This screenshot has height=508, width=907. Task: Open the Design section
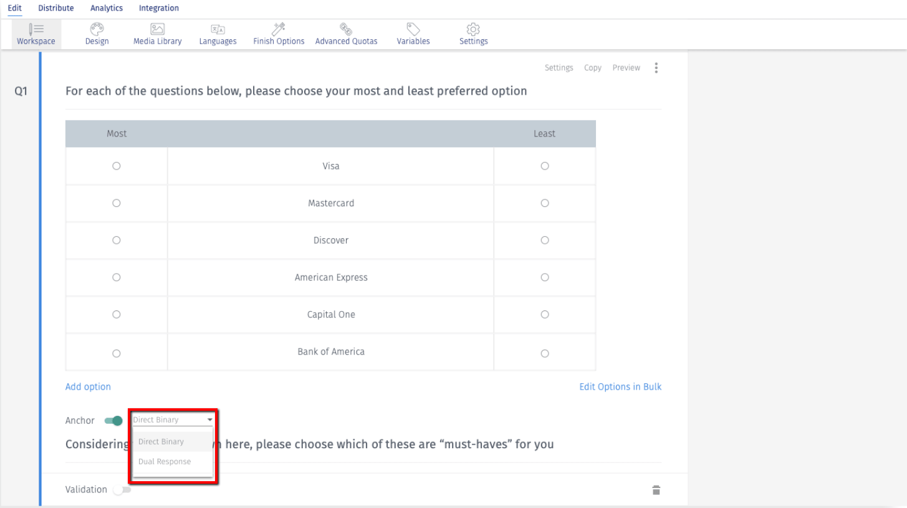tap(97, 34)
